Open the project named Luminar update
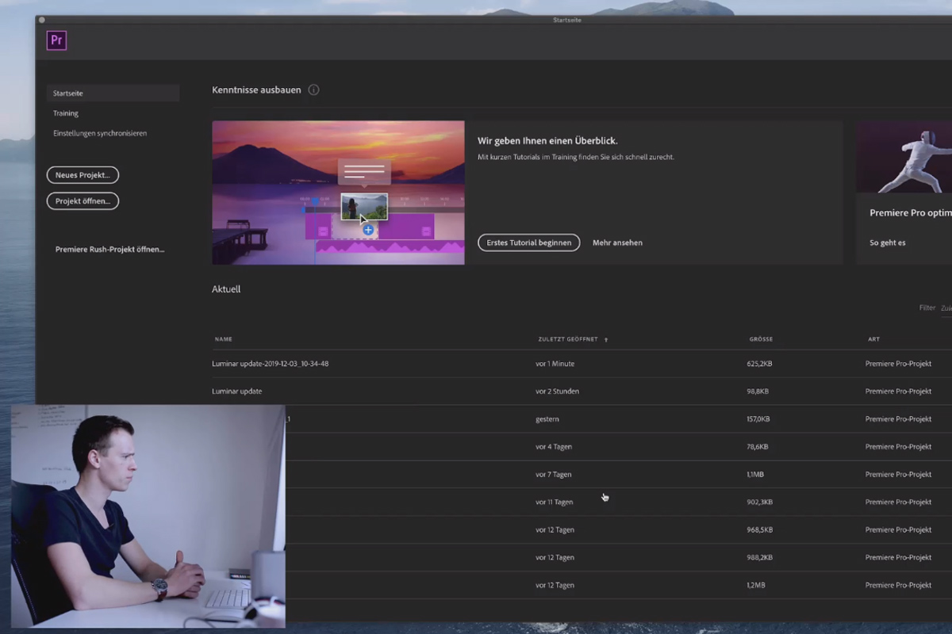 coord(237,391)
